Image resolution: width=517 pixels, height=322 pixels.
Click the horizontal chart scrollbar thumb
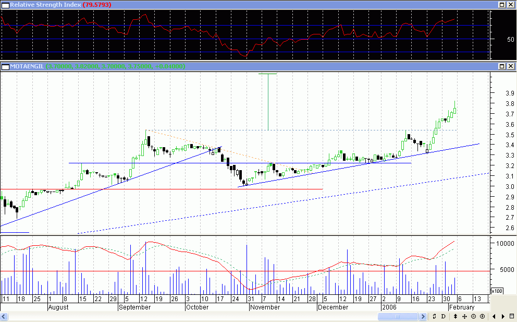pos(398,317)
